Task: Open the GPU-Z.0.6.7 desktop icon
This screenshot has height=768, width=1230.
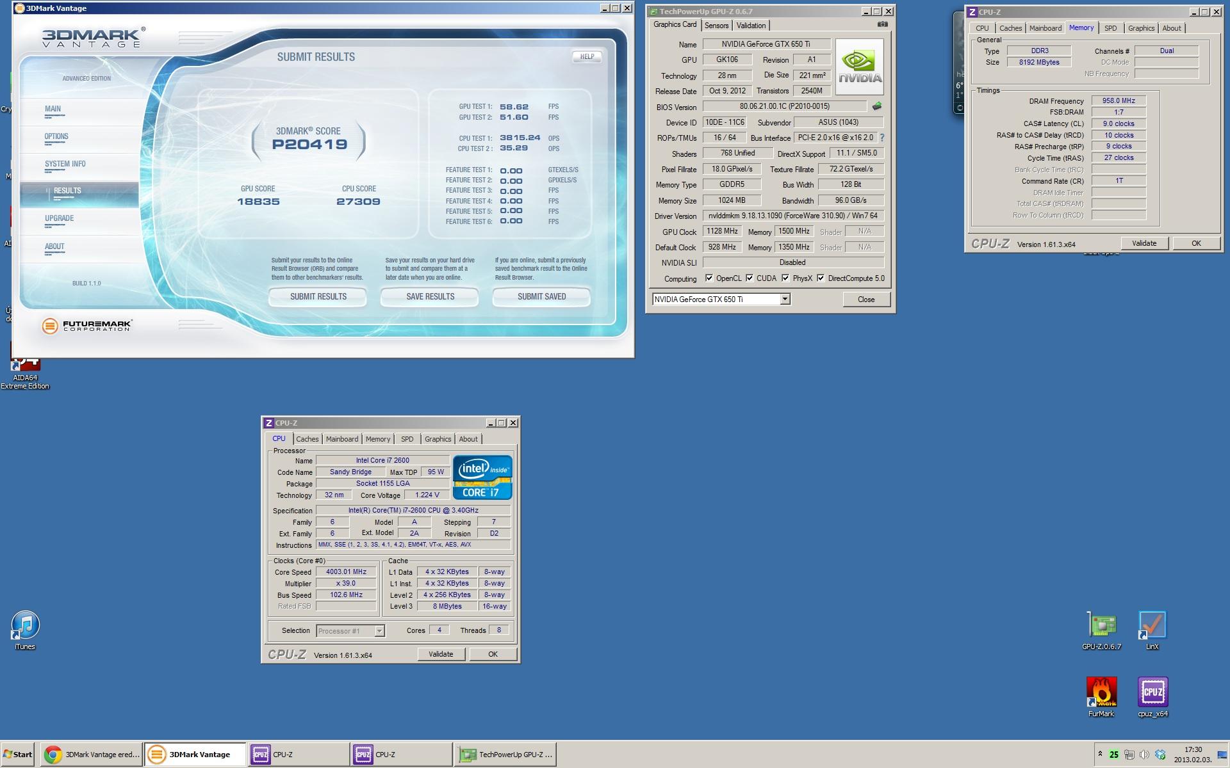Action: pos(1101,631)
